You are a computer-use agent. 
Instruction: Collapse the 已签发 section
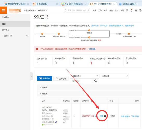click(40, 93)
